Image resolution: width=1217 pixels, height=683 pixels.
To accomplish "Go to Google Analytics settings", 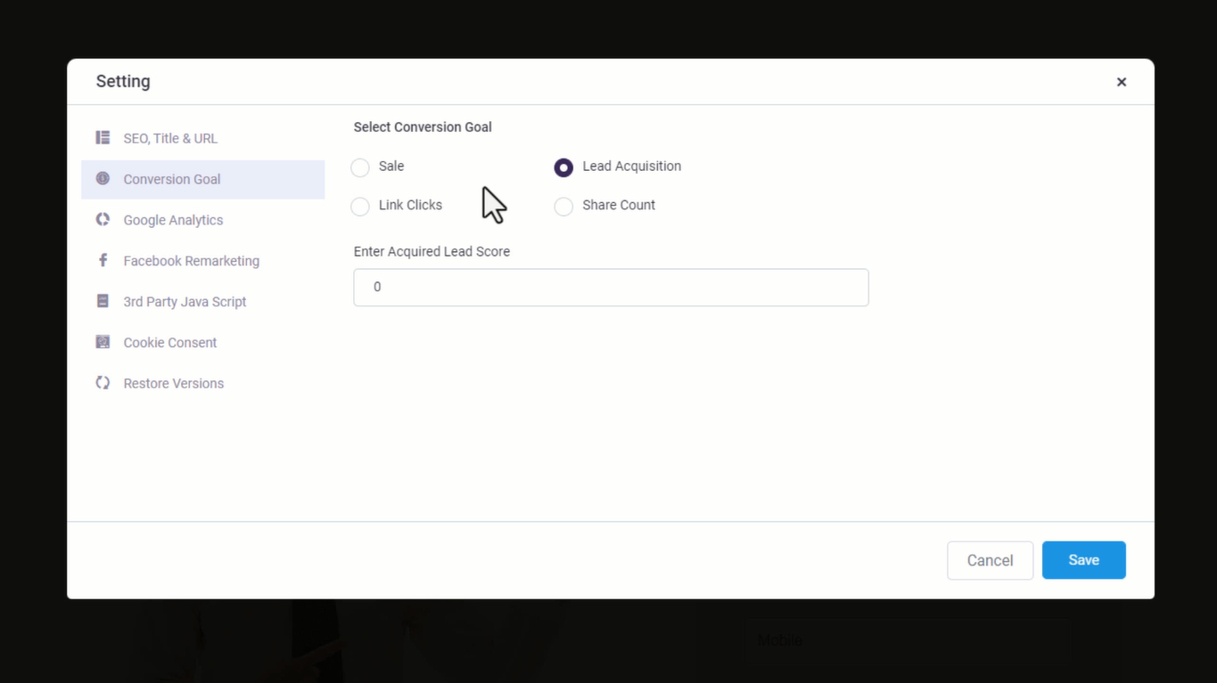I will pyautogui.click(x=203, y=221).
